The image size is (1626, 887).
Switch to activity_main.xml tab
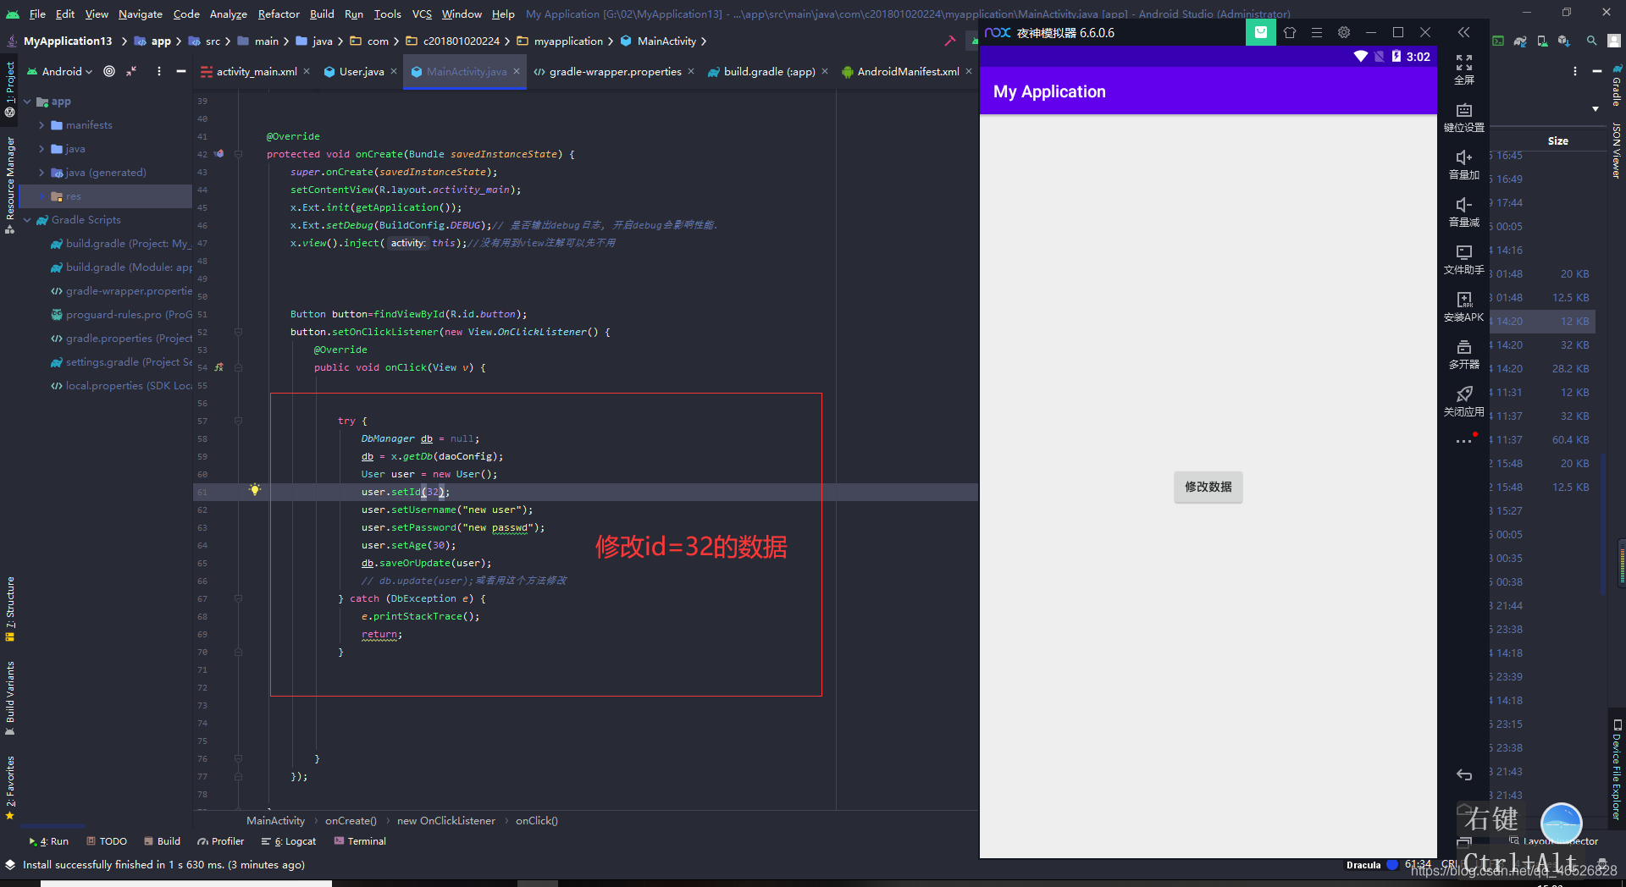coord(257,72)
